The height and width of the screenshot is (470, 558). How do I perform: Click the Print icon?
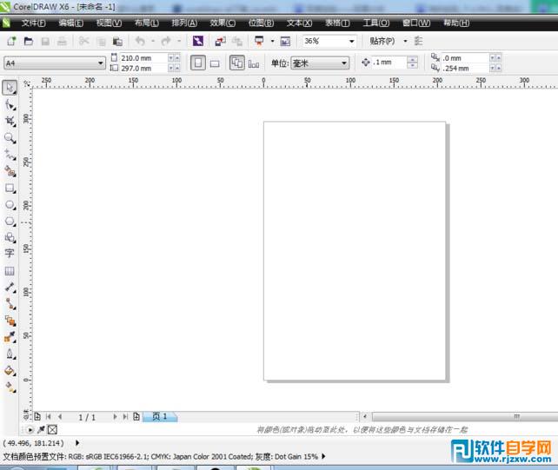point(62,42)
